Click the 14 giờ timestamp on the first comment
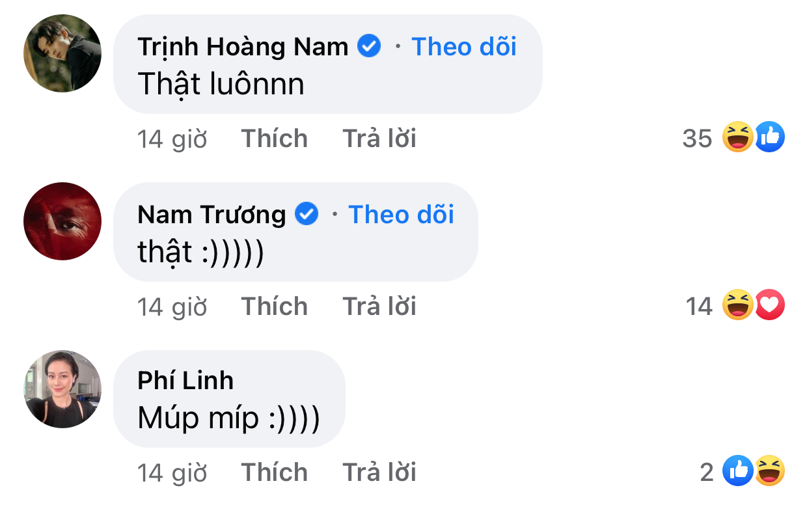Screen dimensions: 807x505 click(x=172, y=137)
